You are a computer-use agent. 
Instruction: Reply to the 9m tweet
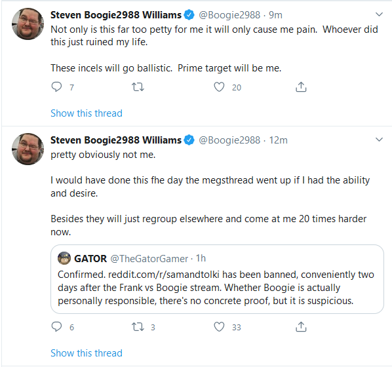coord(56,87)
